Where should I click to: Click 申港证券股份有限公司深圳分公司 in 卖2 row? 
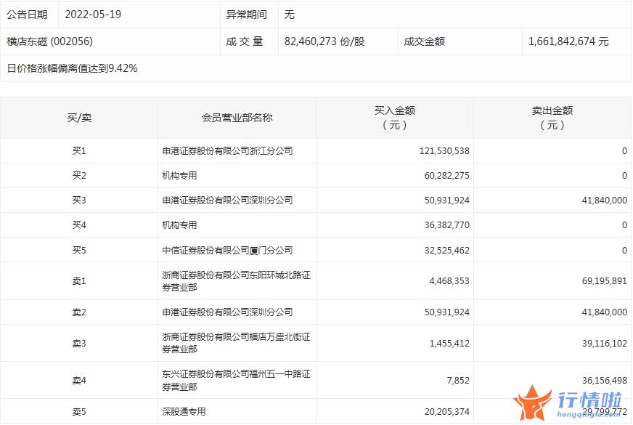(227, 312)
